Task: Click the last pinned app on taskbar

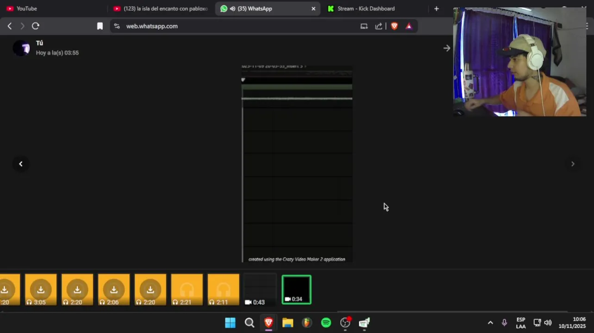Action: [364, 323]
